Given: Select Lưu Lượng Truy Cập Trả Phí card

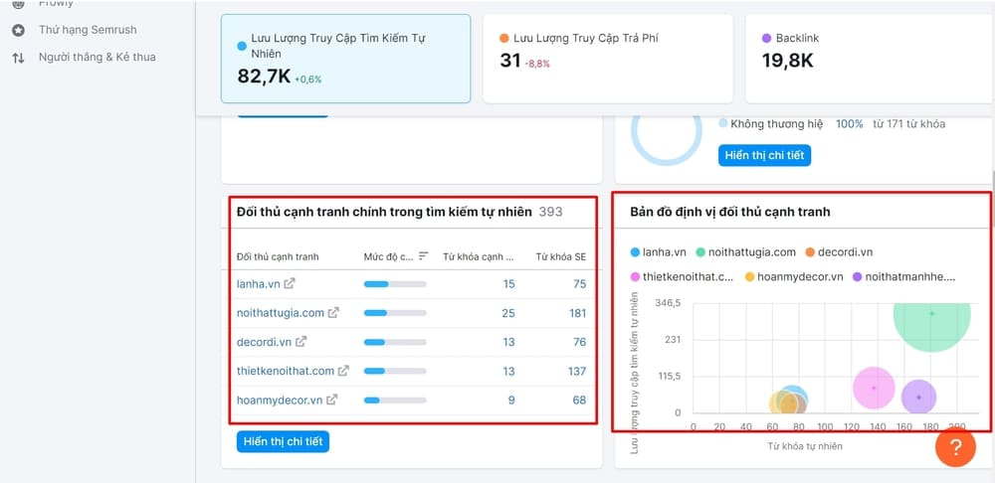Looking at the screenshot, I should pos(608,59).
